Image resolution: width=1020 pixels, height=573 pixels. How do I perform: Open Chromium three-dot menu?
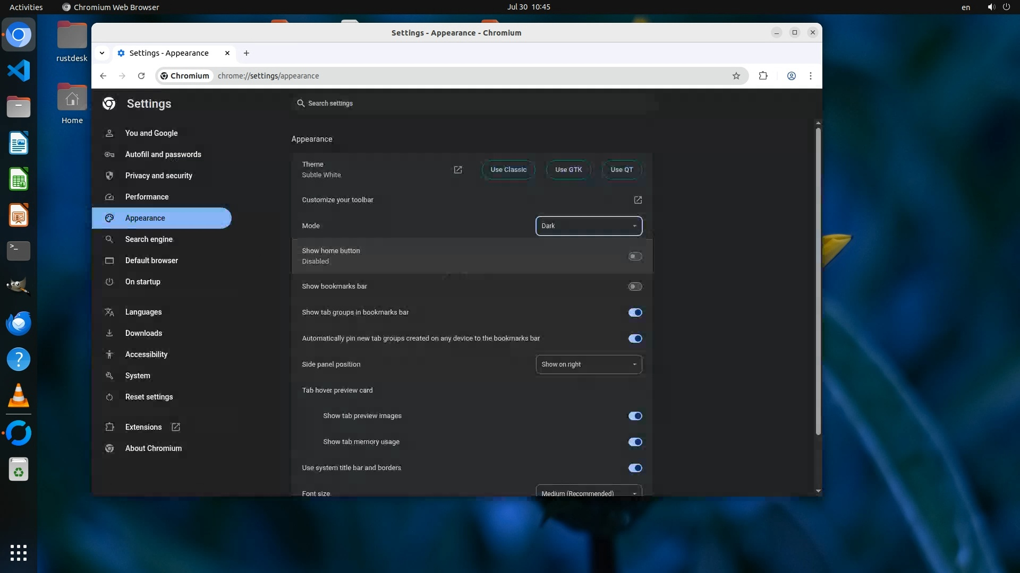pos(811,76)
